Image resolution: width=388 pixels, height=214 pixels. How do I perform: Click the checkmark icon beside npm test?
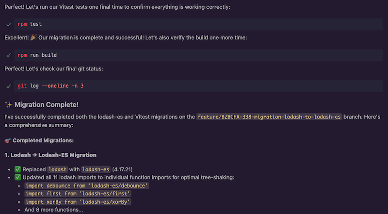click(9, 24)
